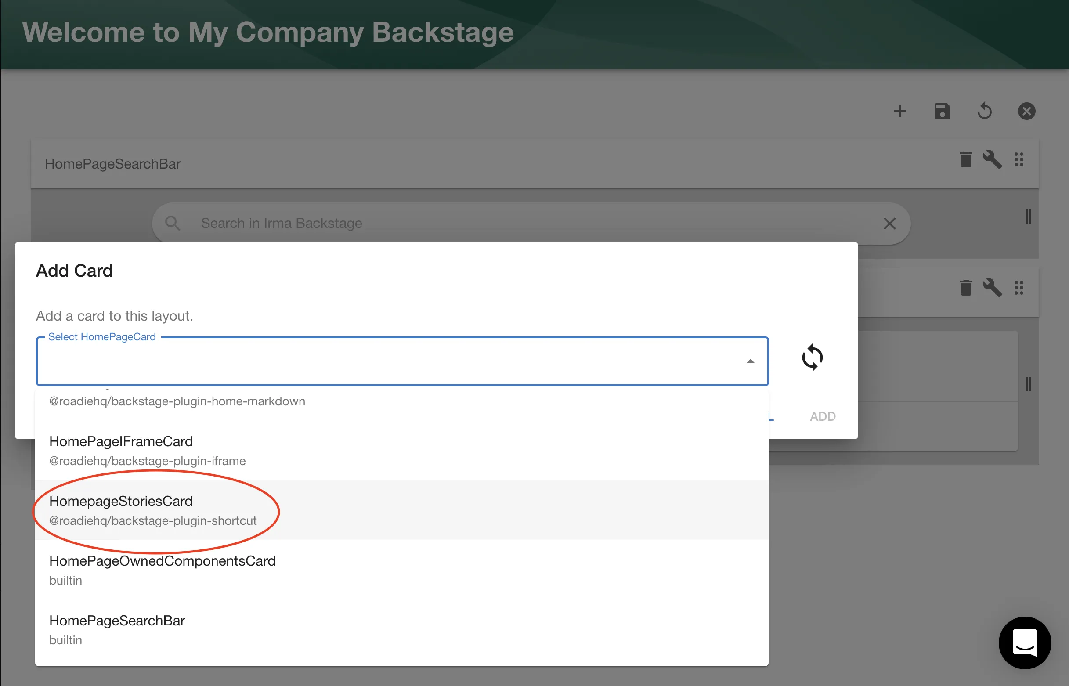Delete the HomePageSearchBar card via trash icon
This screenshot has height=686, width=1069.
pyautogui.click(x=966, y=159)
